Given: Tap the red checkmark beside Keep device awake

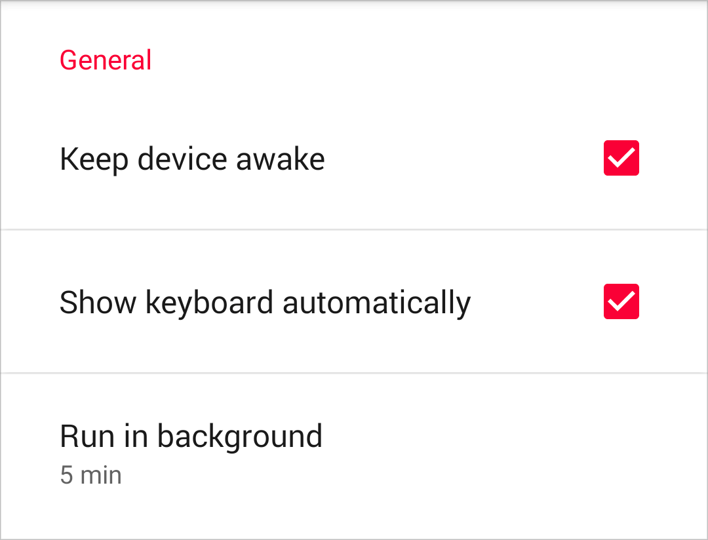Looking at the screenshot, I should pyautogui.click(x=621, y=158).
